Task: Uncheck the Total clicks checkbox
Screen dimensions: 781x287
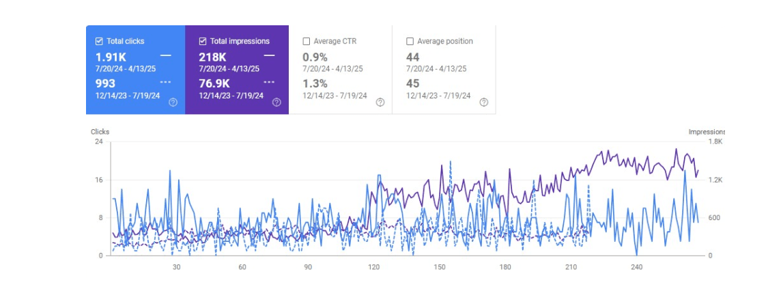Action: coord(99,41)
